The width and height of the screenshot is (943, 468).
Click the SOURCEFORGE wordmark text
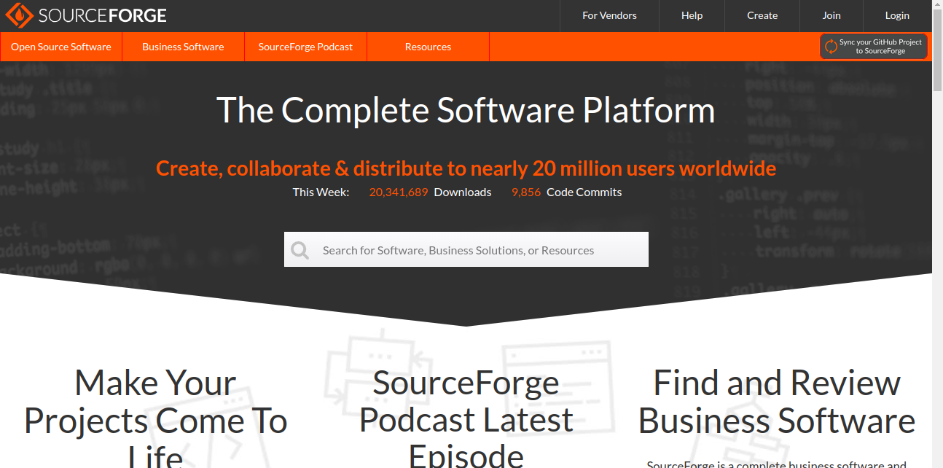pyautogui.click(x=103, y=15)
